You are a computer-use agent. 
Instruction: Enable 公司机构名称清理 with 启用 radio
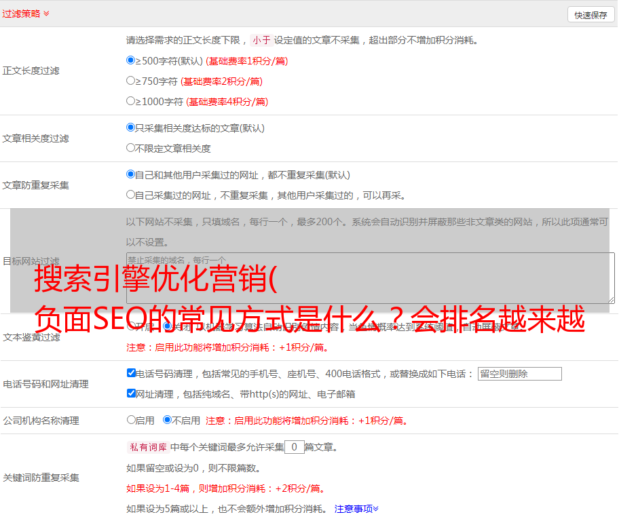(x=132, y=420)
